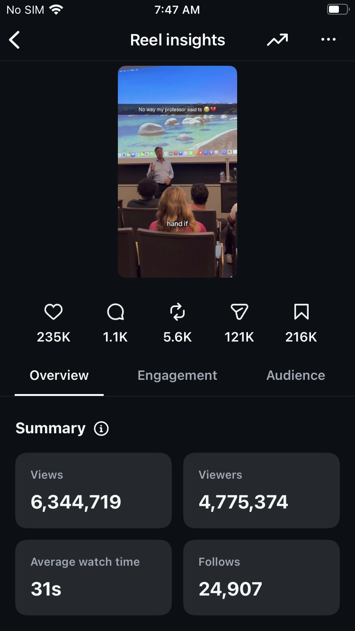Tap the battery status icon
Viewport: 355px width, 631px height.
[x=337, y=9]
